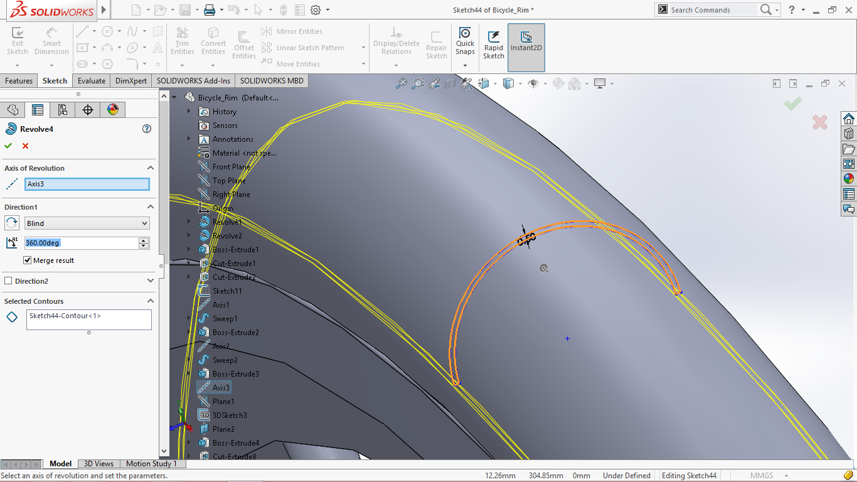The height and width of the screenshot is (482, 857).
Task: Click the Trim Entities tool
Action: click(183, 41)
